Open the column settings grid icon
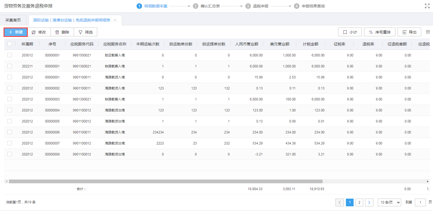433x211 pixels. click(428, 32)
